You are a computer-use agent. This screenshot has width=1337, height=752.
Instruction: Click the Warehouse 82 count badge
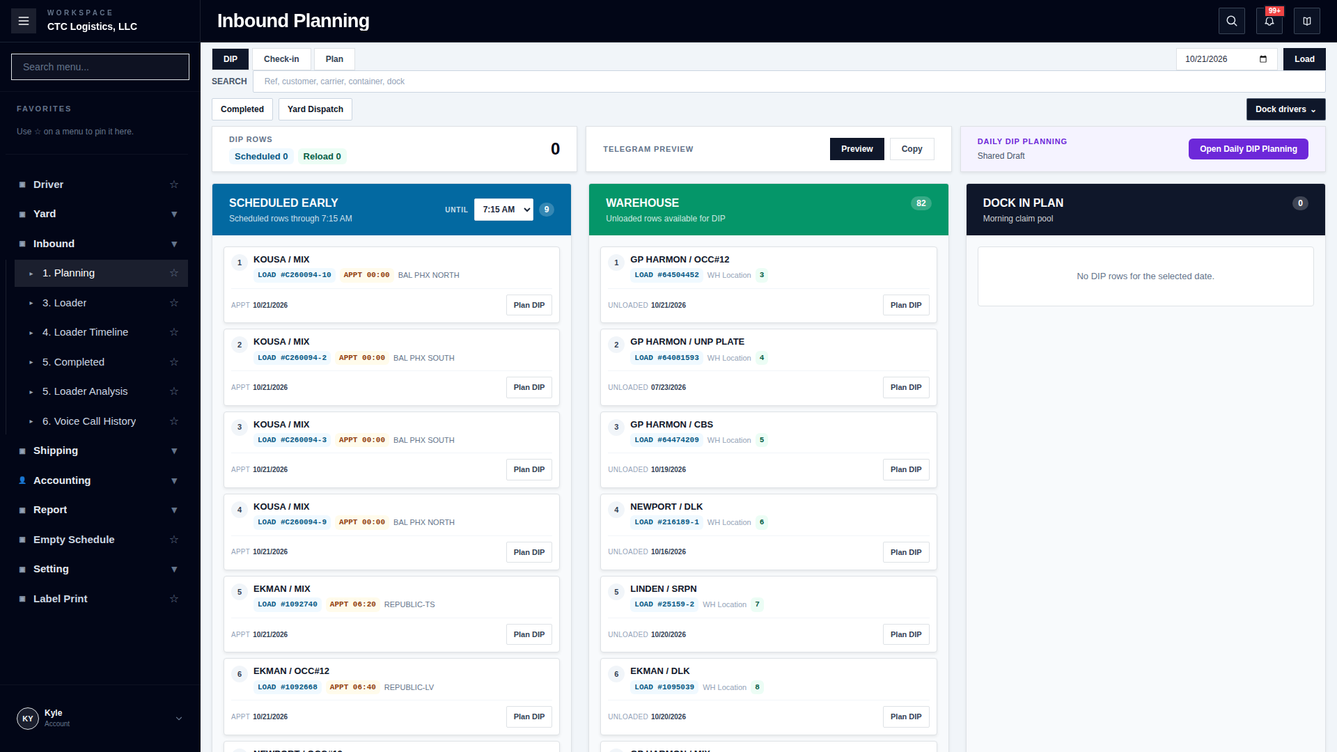pos(921,203)
